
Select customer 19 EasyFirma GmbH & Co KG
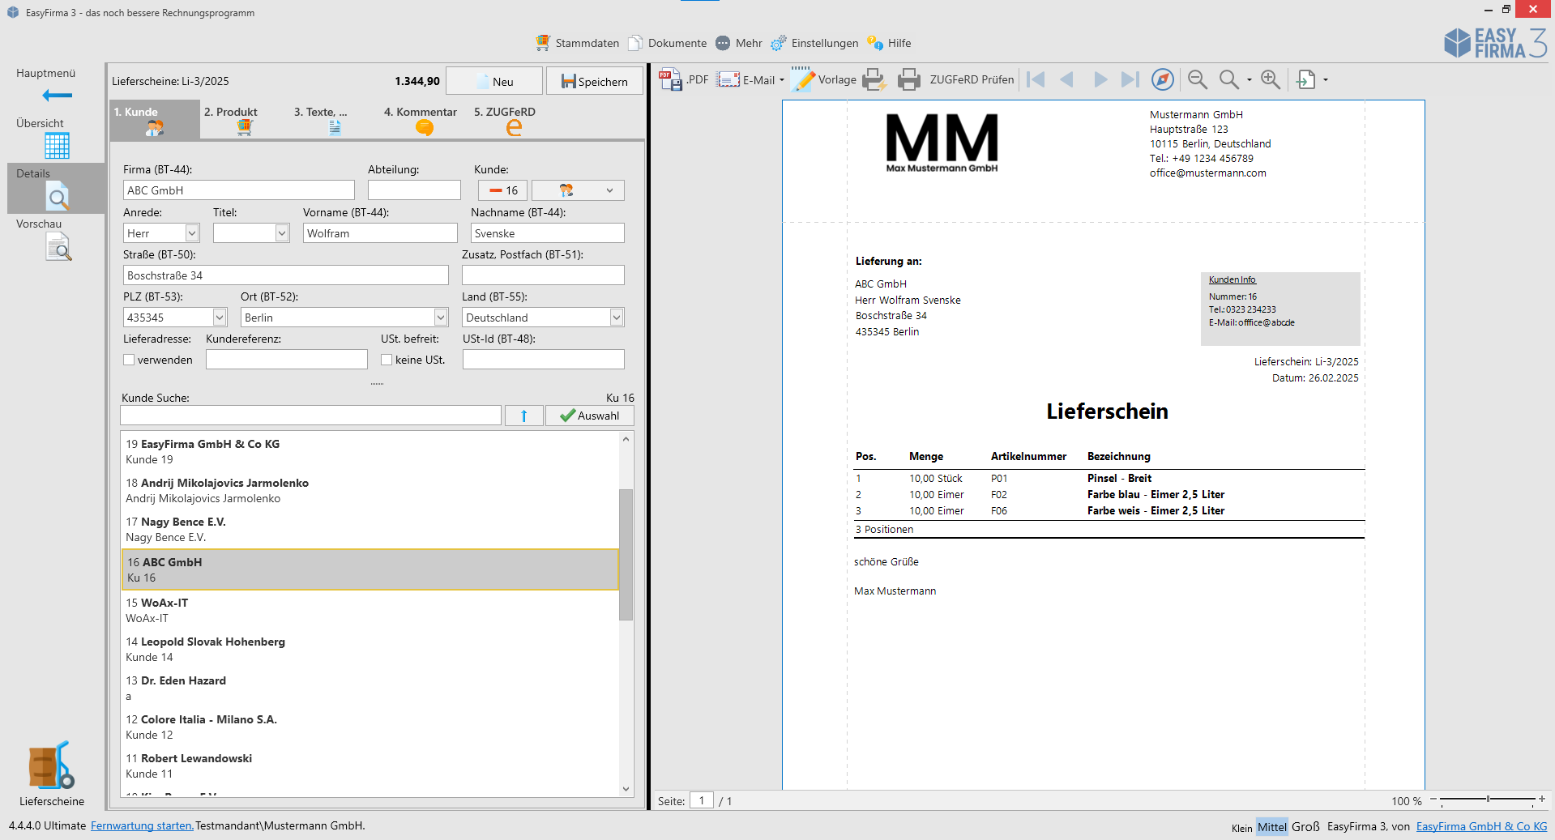[370, 451]
